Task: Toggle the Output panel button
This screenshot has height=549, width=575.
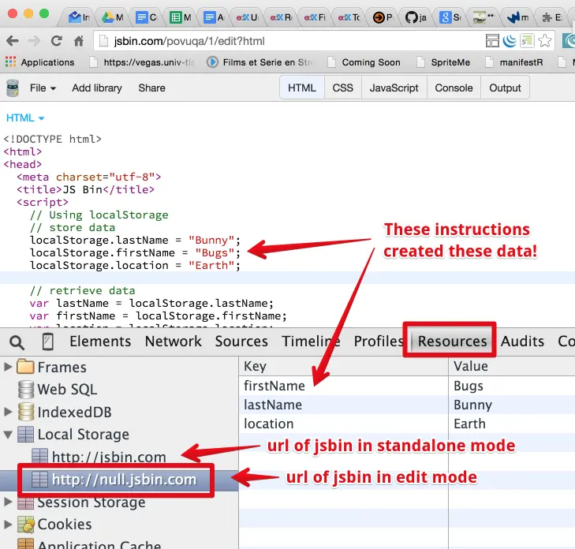Action: [x=505, y=88]
